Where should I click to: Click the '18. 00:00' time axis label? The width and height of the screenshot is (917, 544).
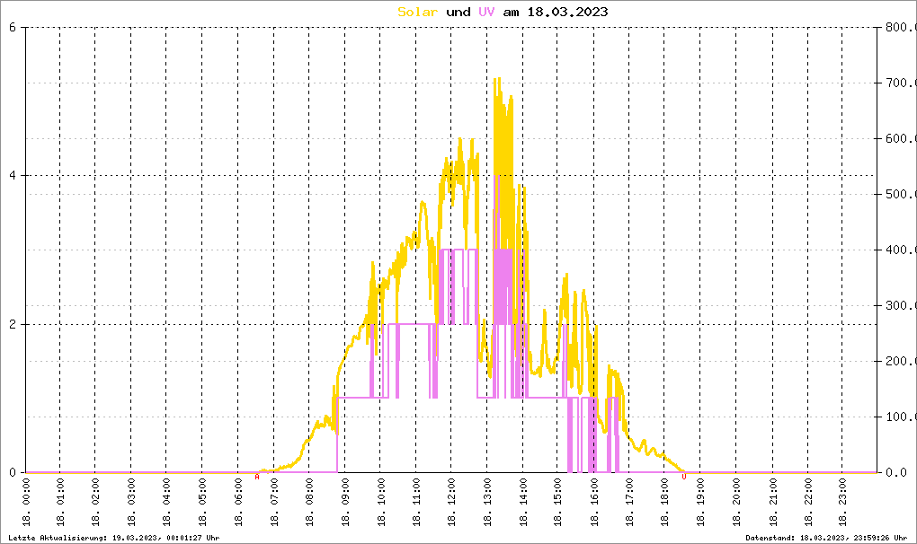(26, 502)
